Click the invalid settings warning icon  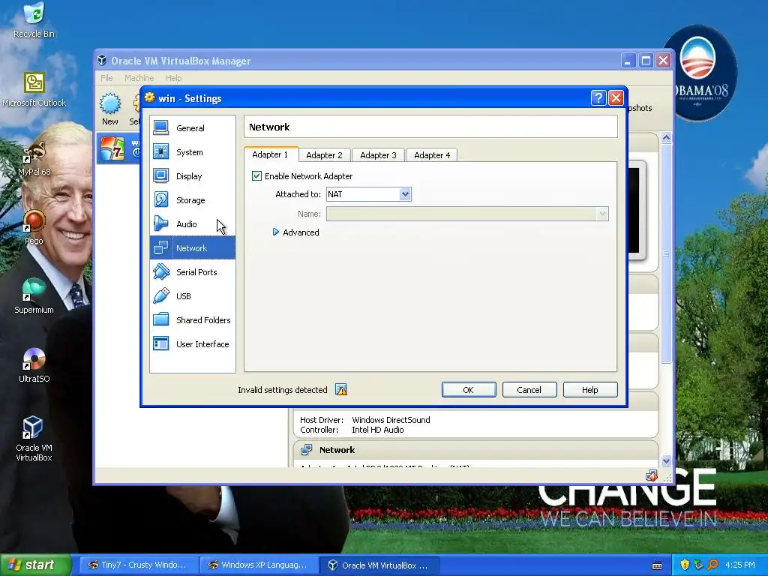341,390
